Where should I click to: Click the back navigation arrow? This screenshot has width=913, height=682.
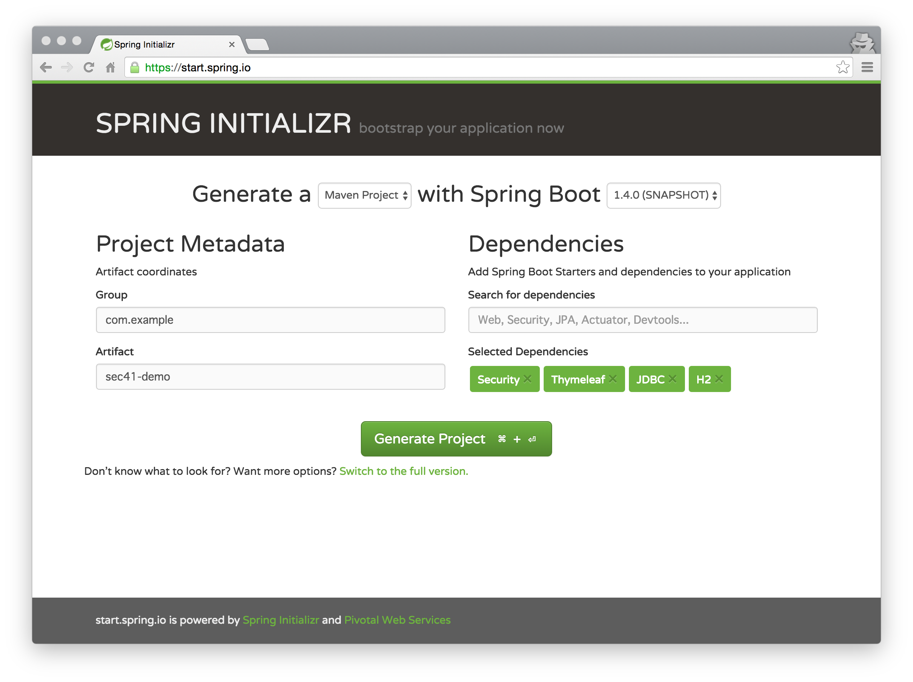tap(46, 67)
